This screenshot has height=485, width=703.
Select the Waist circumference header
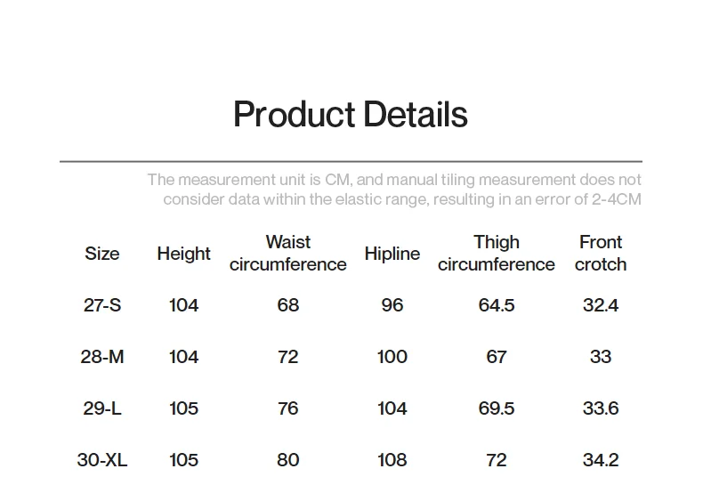click(x=287, y=254)
